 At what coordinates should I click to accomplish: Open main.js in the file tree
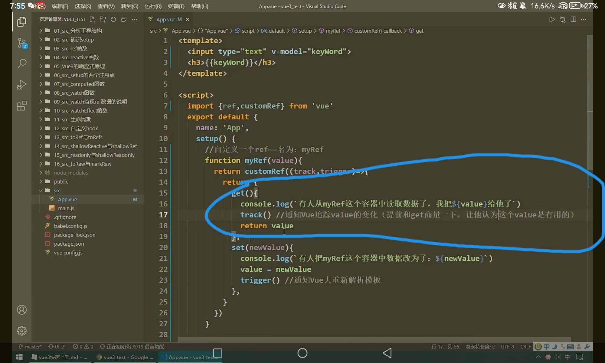(x=66, y=208)
